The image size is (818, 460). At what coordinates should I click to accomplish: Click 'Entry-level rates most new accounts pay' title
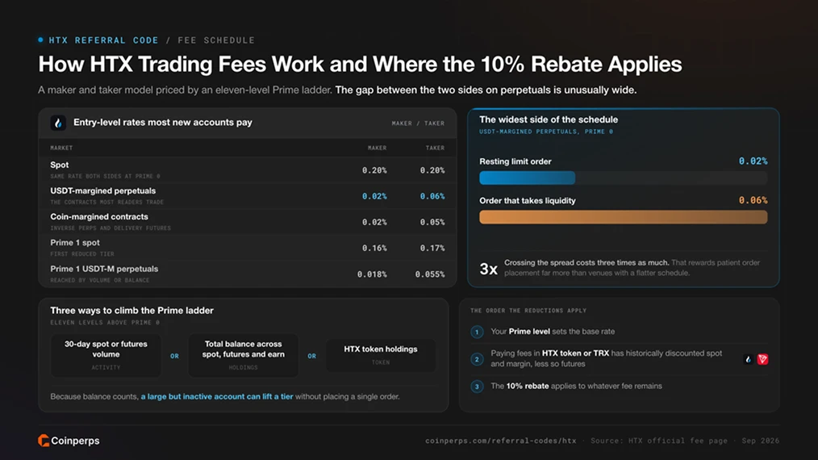pyautogui.click(x=163, y=123)
